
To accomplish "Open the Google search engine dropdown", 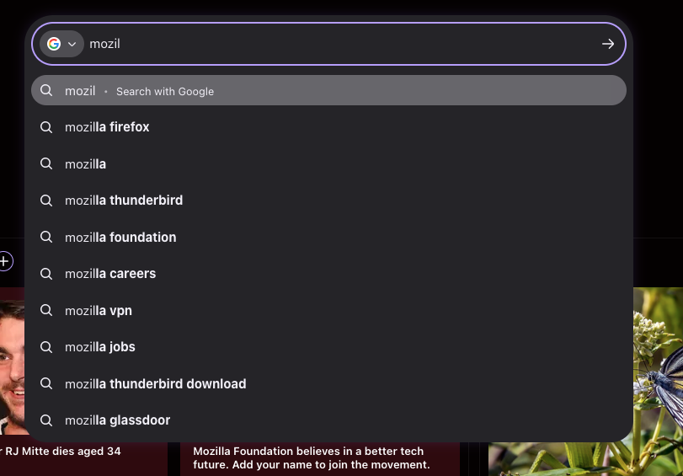I will point(61,44).
